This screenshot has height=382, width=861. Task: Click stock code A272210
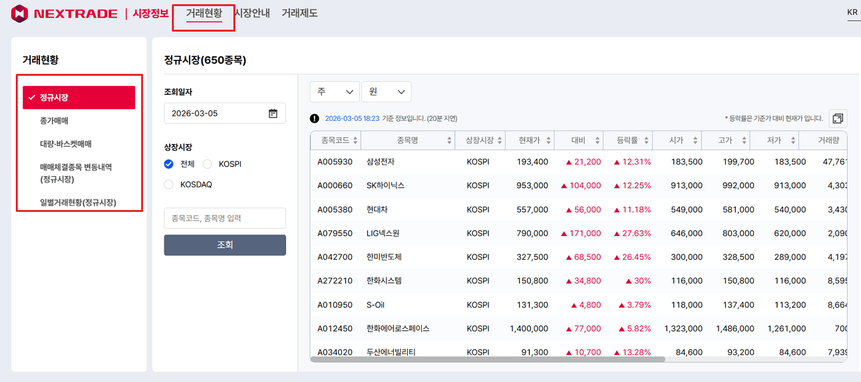[335, 281]
